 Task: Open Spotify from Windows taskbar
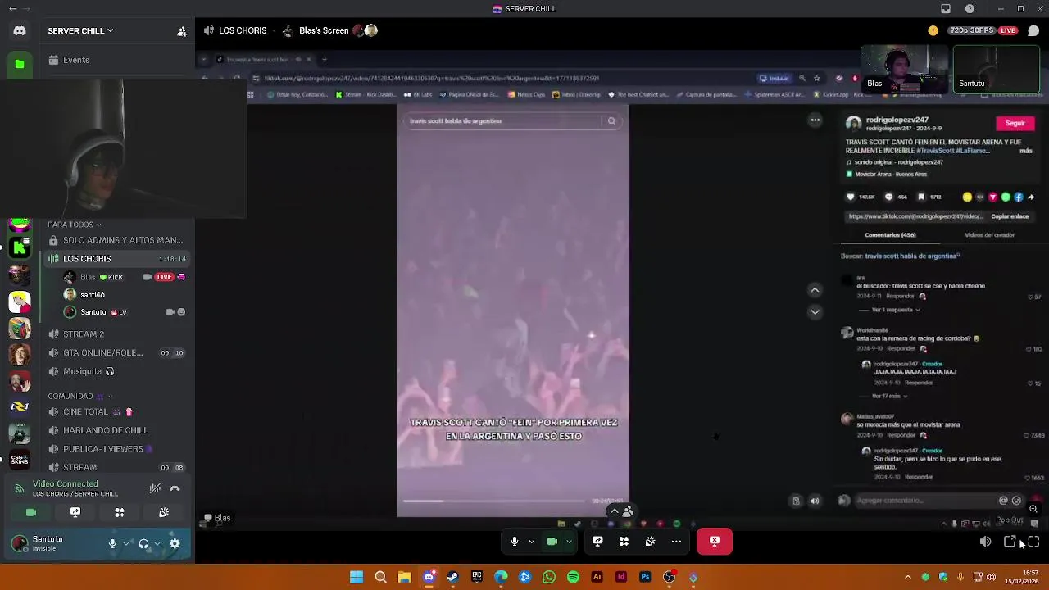573,577
